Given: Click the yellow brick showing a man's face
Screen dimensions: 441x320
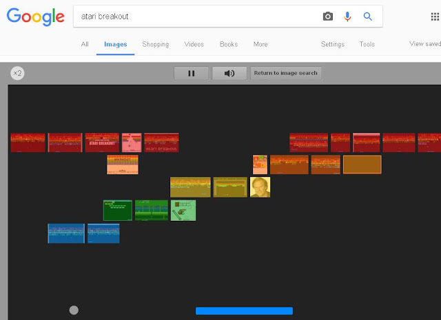Looking at the screenshot, I should pyautogui.click(x=260, y=187).
